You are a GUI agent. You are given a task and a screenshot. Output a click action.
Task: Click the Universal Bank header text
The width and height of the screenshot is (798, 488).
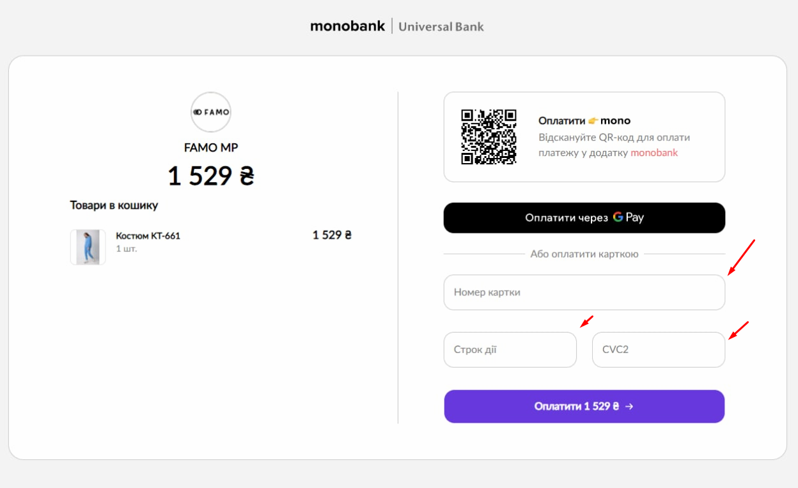click(441, 27)
